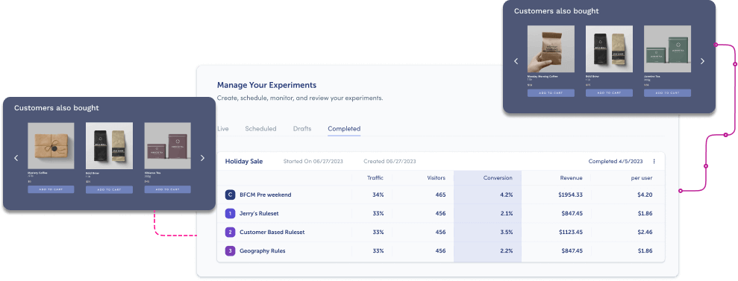Image resolution: width=738 pixels, height=281 pixels.
Task: Click the 3.5% conversion value
Action: (x=507, y=232)
